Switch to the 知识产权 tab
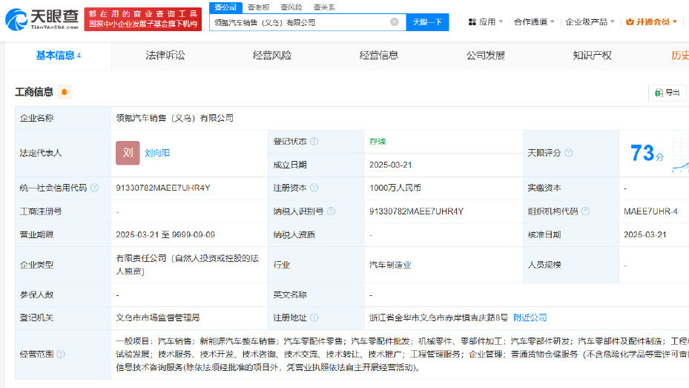This screenshot has width=689, height=388. coord(593,56)
